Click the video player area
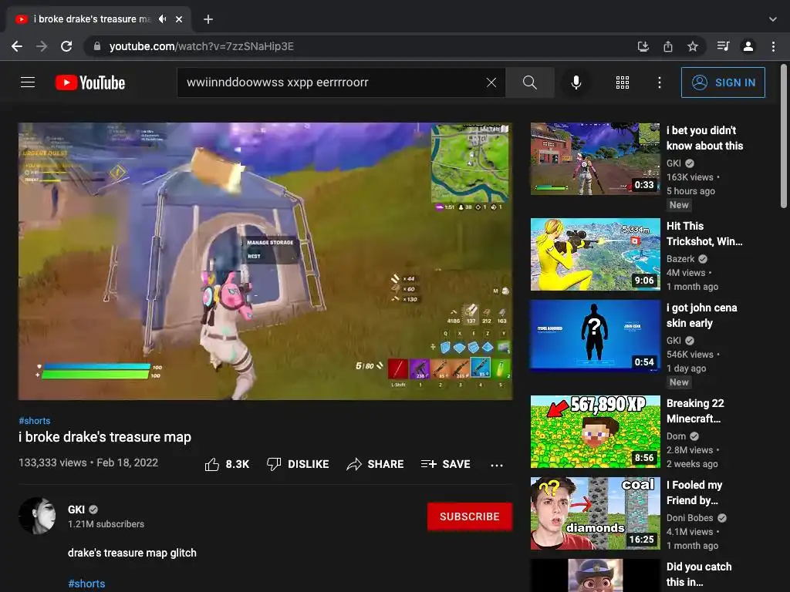Image resolution: width=790 pixels, height=592 pixels. pyautogui.click(x=265, y=261)
